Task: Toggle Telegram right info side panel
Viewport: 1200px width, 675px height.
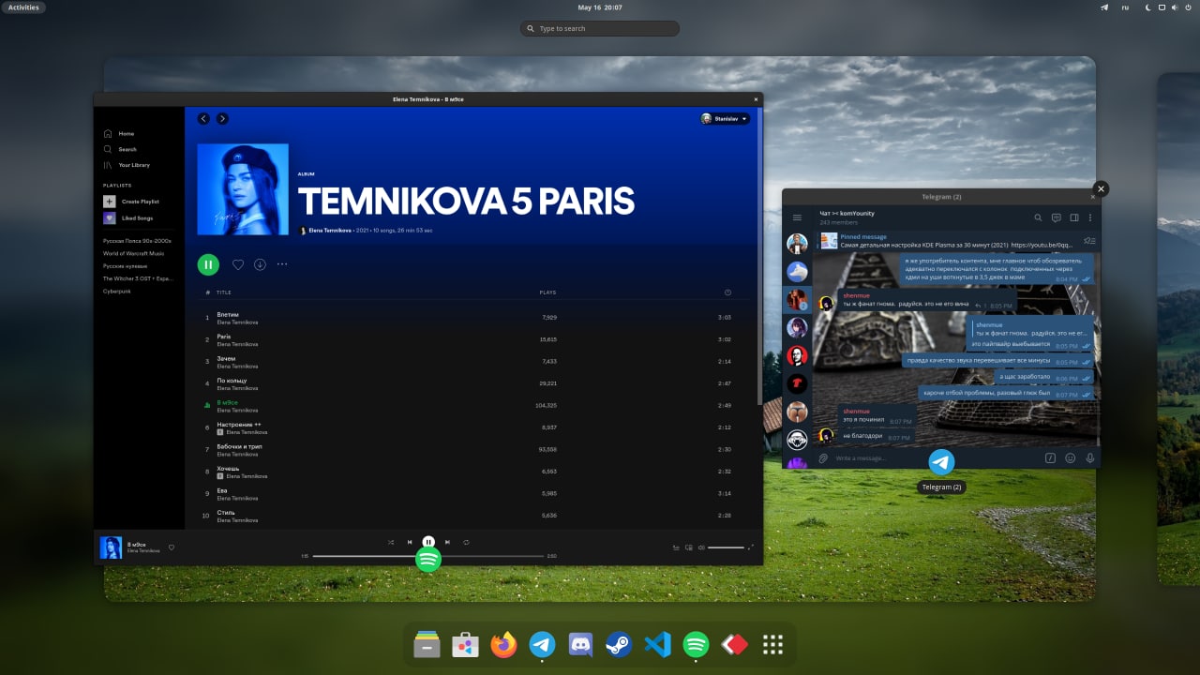Action: point(1073,217)
